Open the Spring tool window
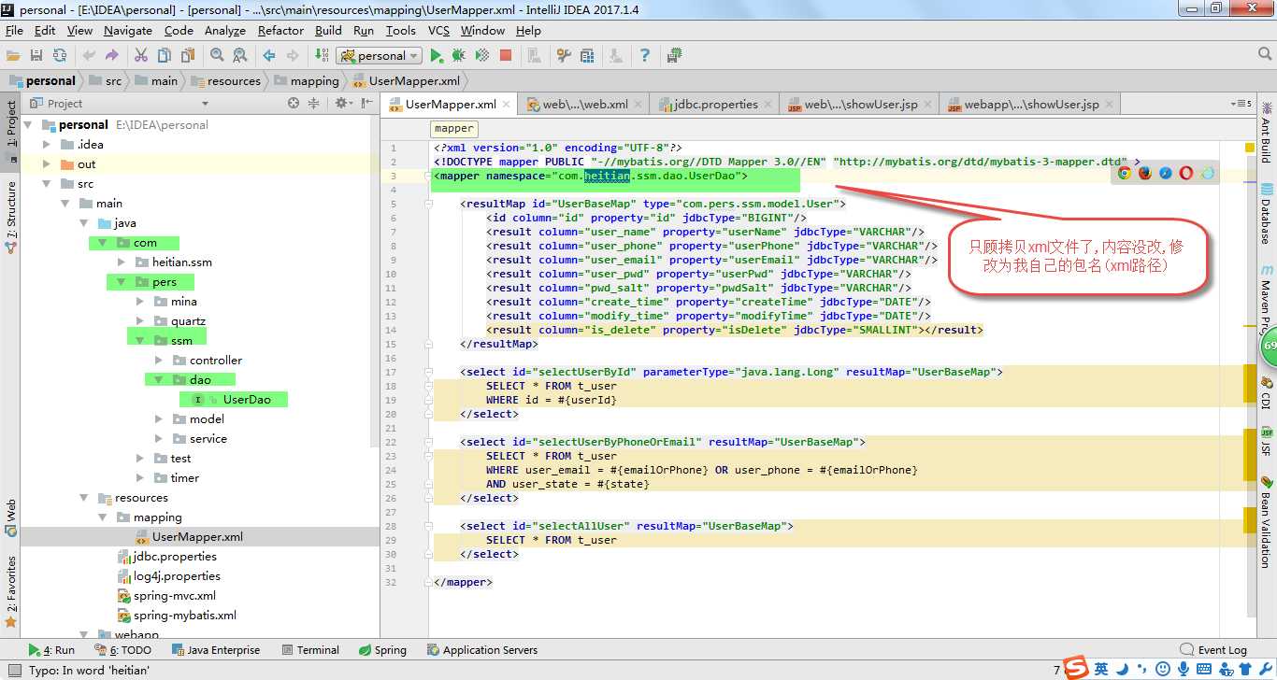The width and height of the screenshot is (1277, 680). pyautogui.click(x=382, y=650)
